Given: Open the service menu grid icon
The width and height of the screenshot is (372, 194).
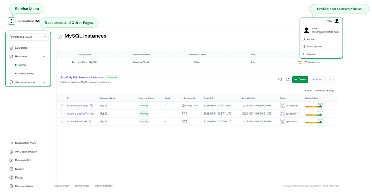Looking at the screenshot, I should (x=11, y=21).
